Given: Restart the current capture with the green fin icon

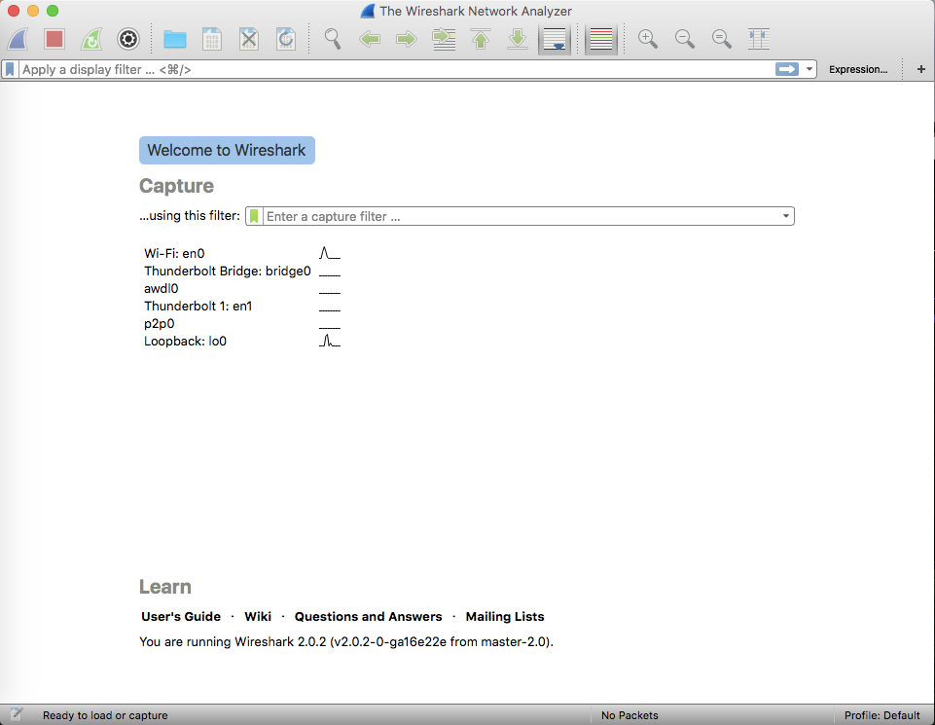Looking at the screenshot, I should coord(90,39).
